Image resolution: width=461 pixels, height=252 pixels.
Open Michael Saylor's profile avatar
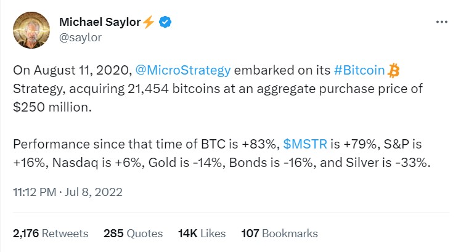pos(31,30)
